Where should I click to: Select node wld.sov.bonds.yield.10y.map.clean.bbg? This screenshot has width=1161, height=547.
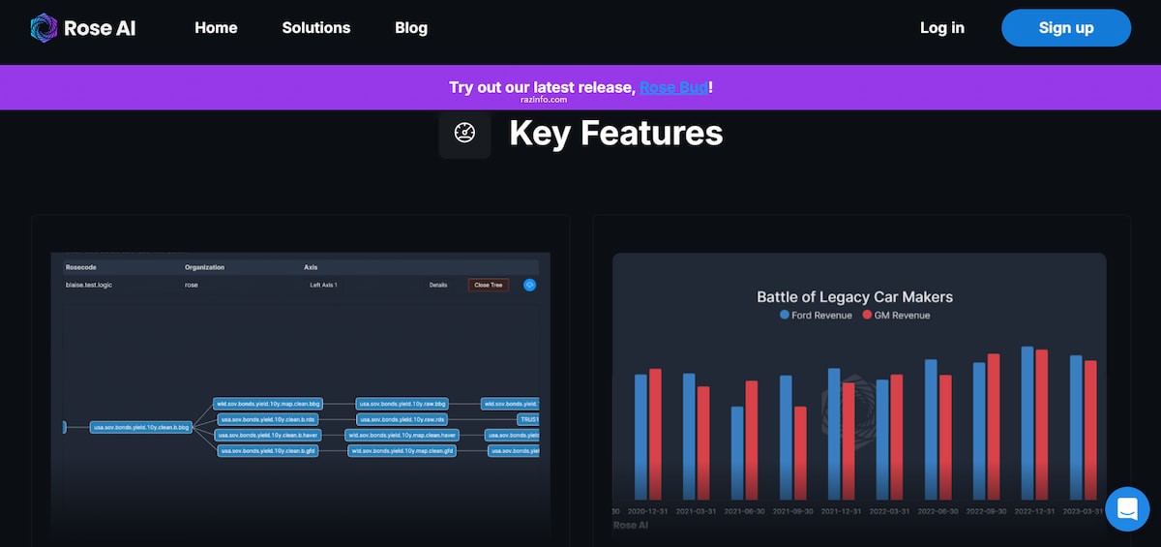(x=268, y=404)
